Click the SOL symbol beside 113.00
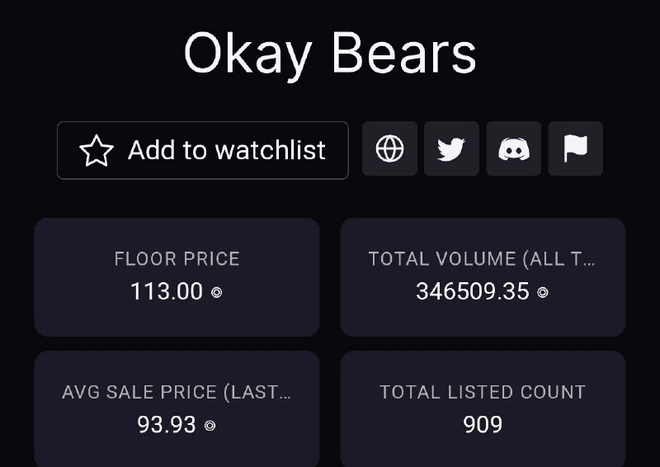Viewport: 660px width, 467px height. click(217, 292)
